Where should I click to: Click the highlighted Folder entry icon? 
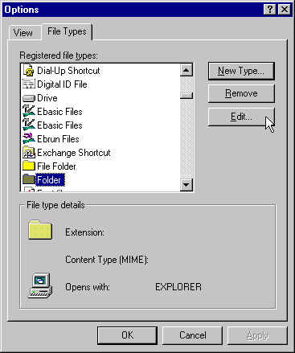coord(29,179)
